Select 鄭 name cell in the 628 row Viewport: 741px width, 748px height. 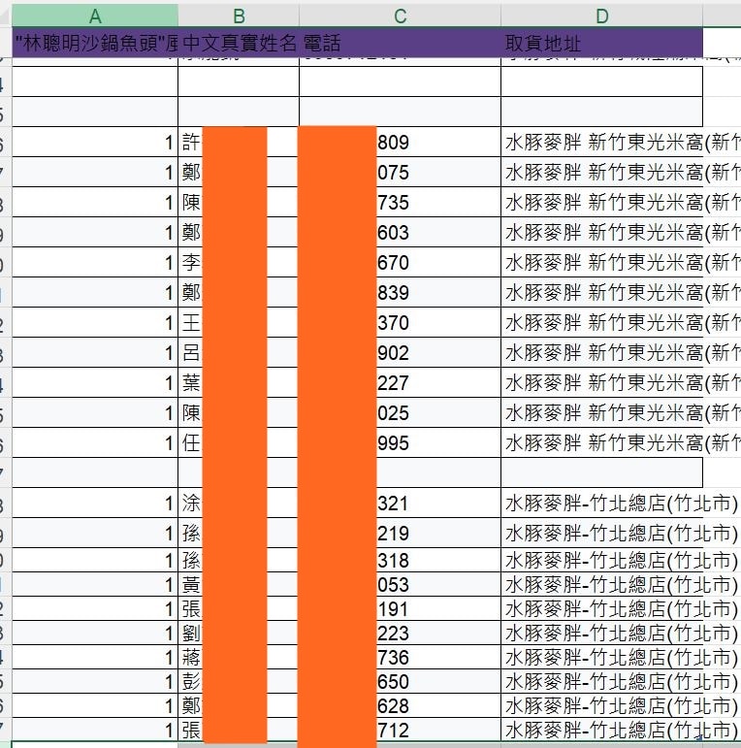click(239, 705)
